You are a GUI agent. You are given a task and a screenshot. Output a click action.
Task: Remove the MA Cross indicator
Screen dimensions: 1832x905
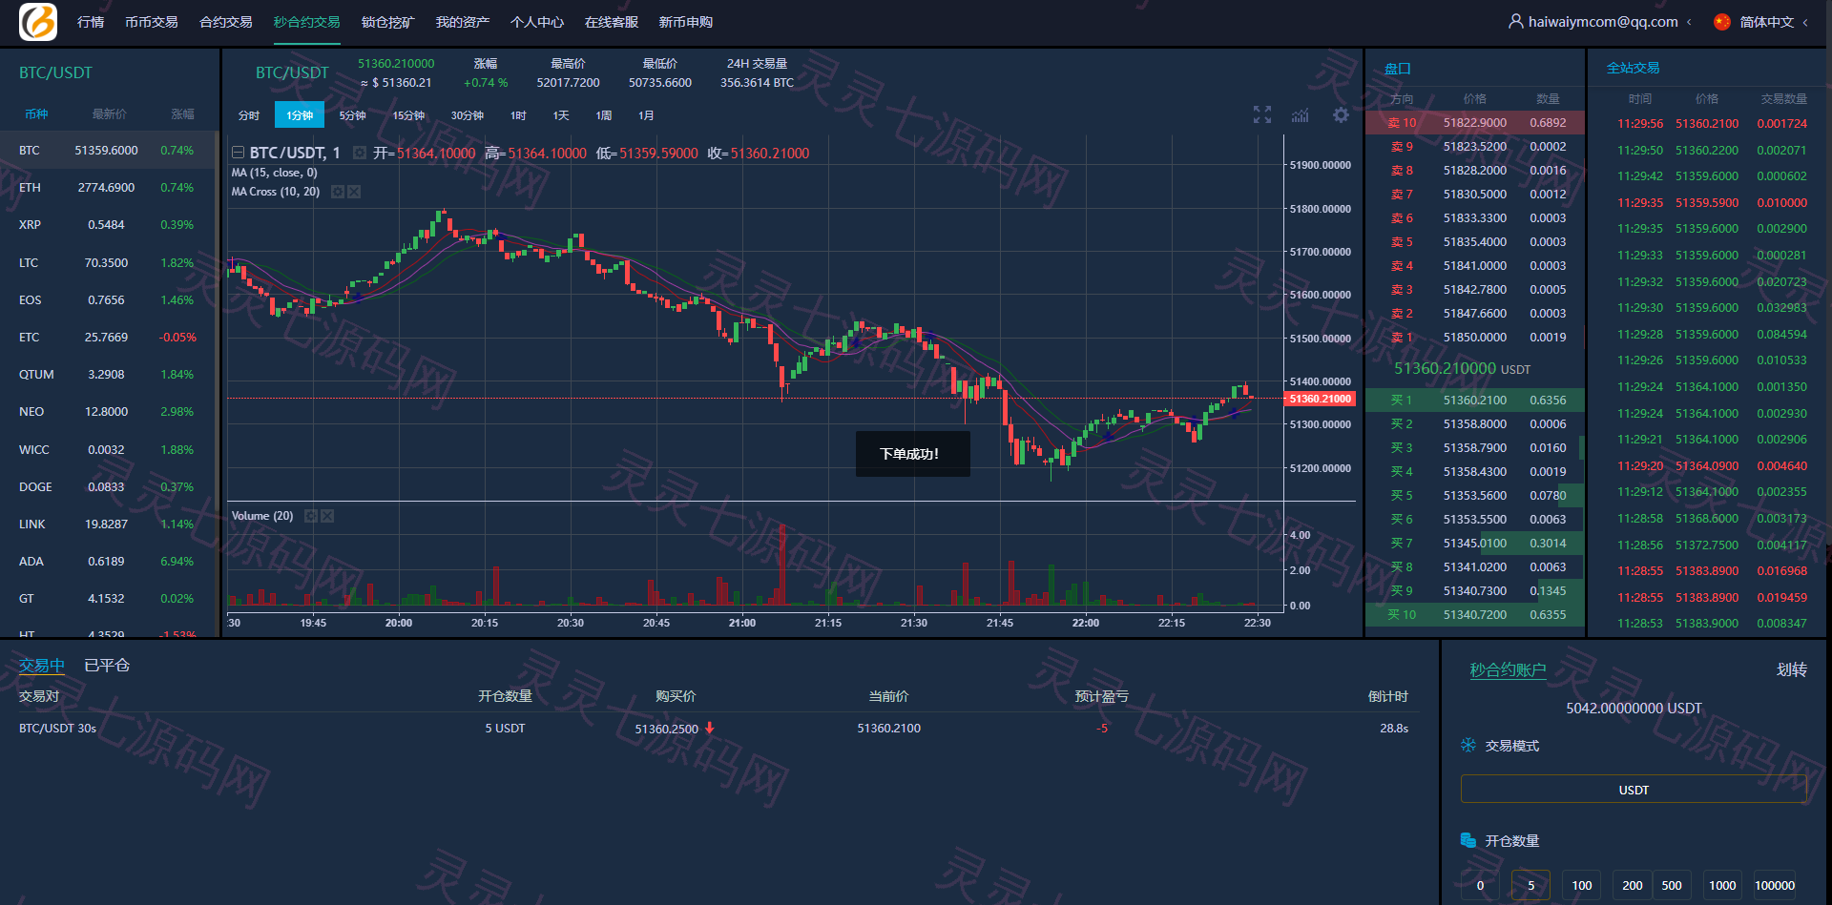[x=354, y=192]
